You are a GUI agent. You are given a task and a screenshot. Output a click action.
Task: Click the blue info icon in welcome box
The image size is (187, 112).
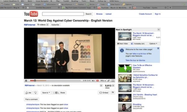click(122, 50)
